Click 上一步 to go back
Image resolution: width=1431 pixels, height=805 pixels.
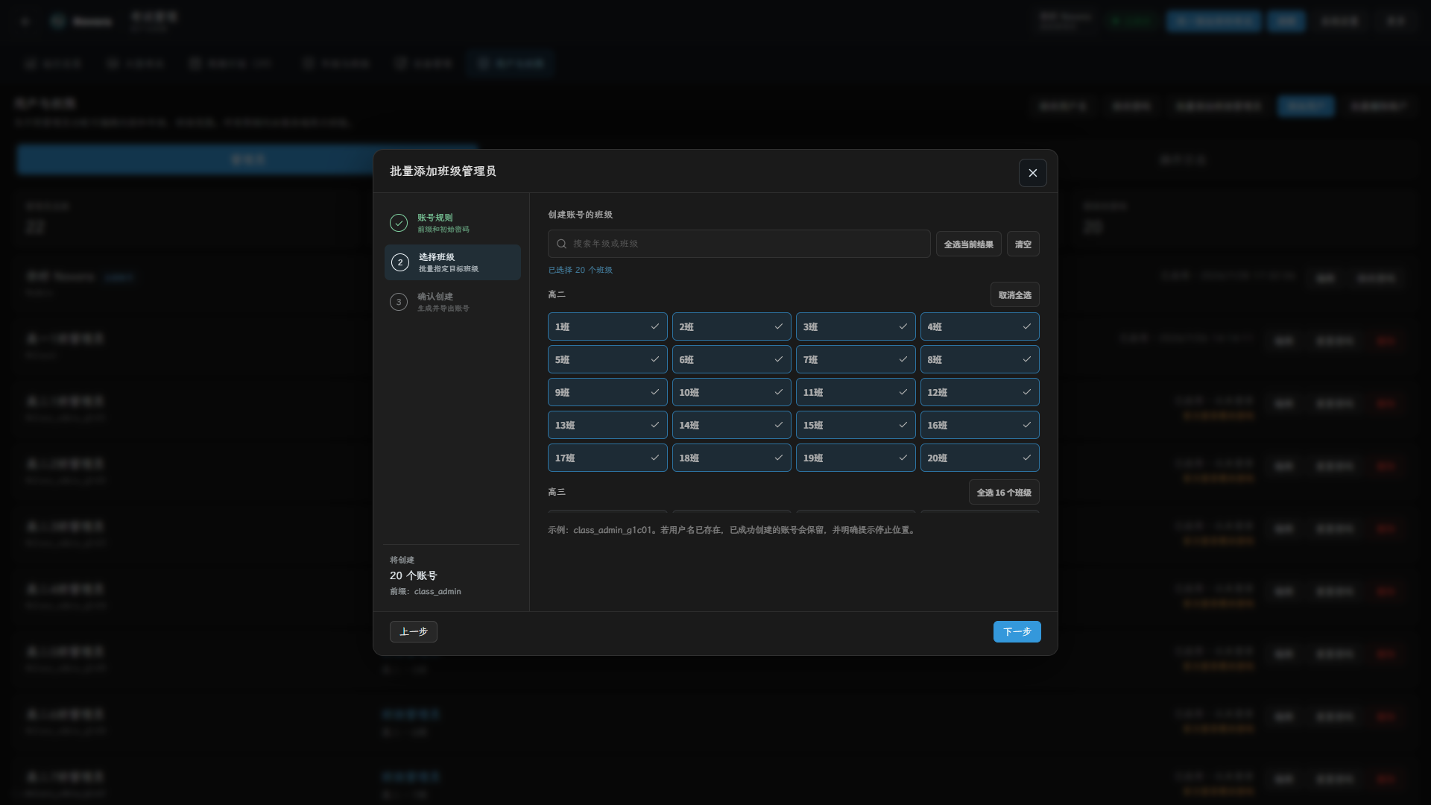413,631
